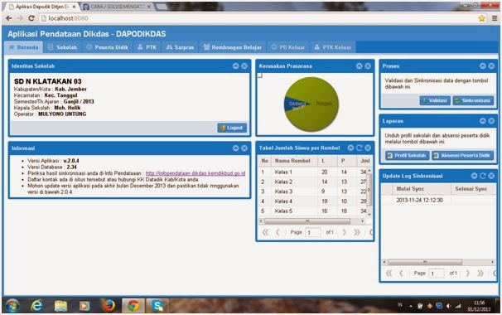The height and width of the screenshot is (315, 502).
Task: Click the Ringan slice of the pie chart
Action: coord(324,104)
